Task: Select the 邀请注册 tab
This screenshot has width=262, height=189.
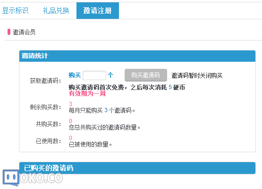Action: 98,10
